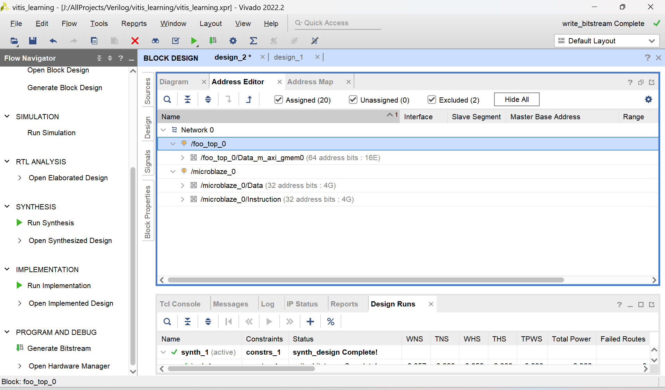Viewport: 665px width, 390px height.
Task: Open the Reports menu
Action: point(134,24)
